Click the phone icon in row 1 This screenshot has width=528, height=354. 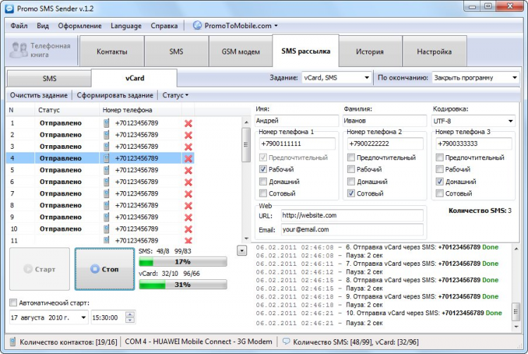pyautogui.click(x=106, y=123)
